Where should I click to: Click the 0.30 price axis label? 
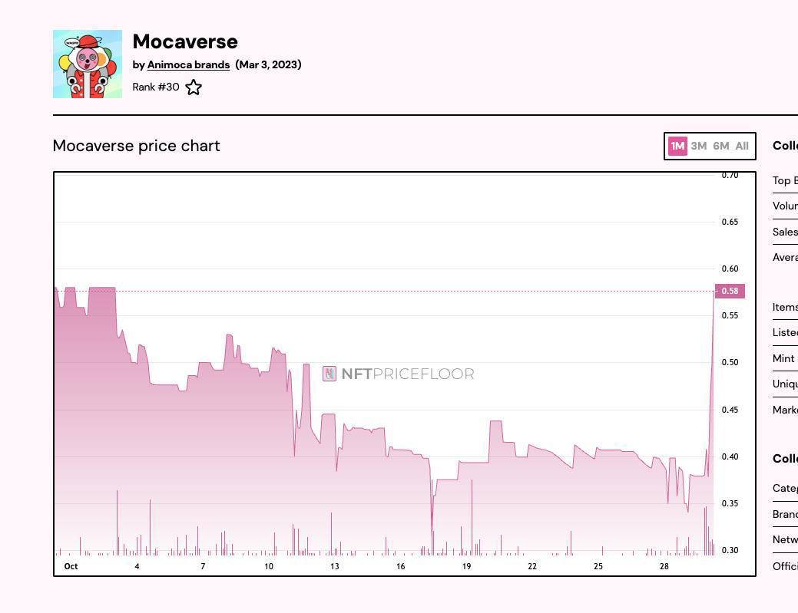(x=730, y=550)
